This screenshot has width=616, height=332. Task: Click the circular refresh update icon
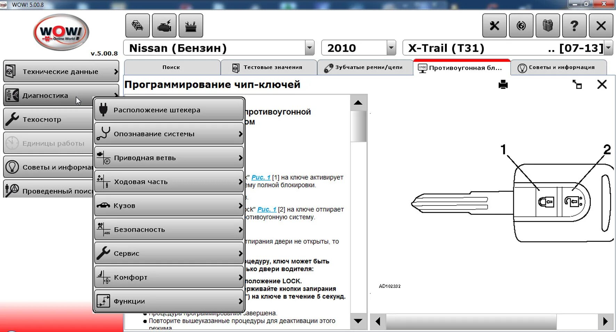coord(521,25)
